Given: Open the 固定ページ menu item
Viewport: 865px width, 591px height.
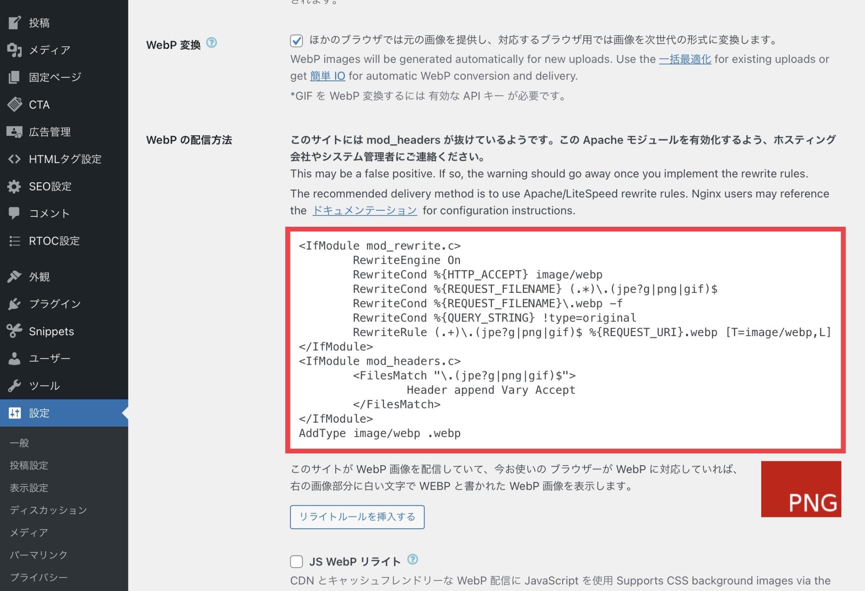Looking at the screenshot, I should 64,77.
